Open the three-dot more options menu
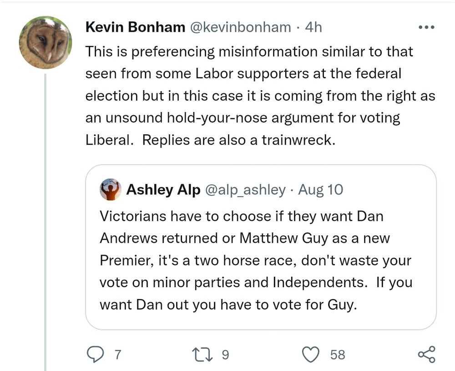The height and width of the screenshot is (371, 455). tap(426, 28)
